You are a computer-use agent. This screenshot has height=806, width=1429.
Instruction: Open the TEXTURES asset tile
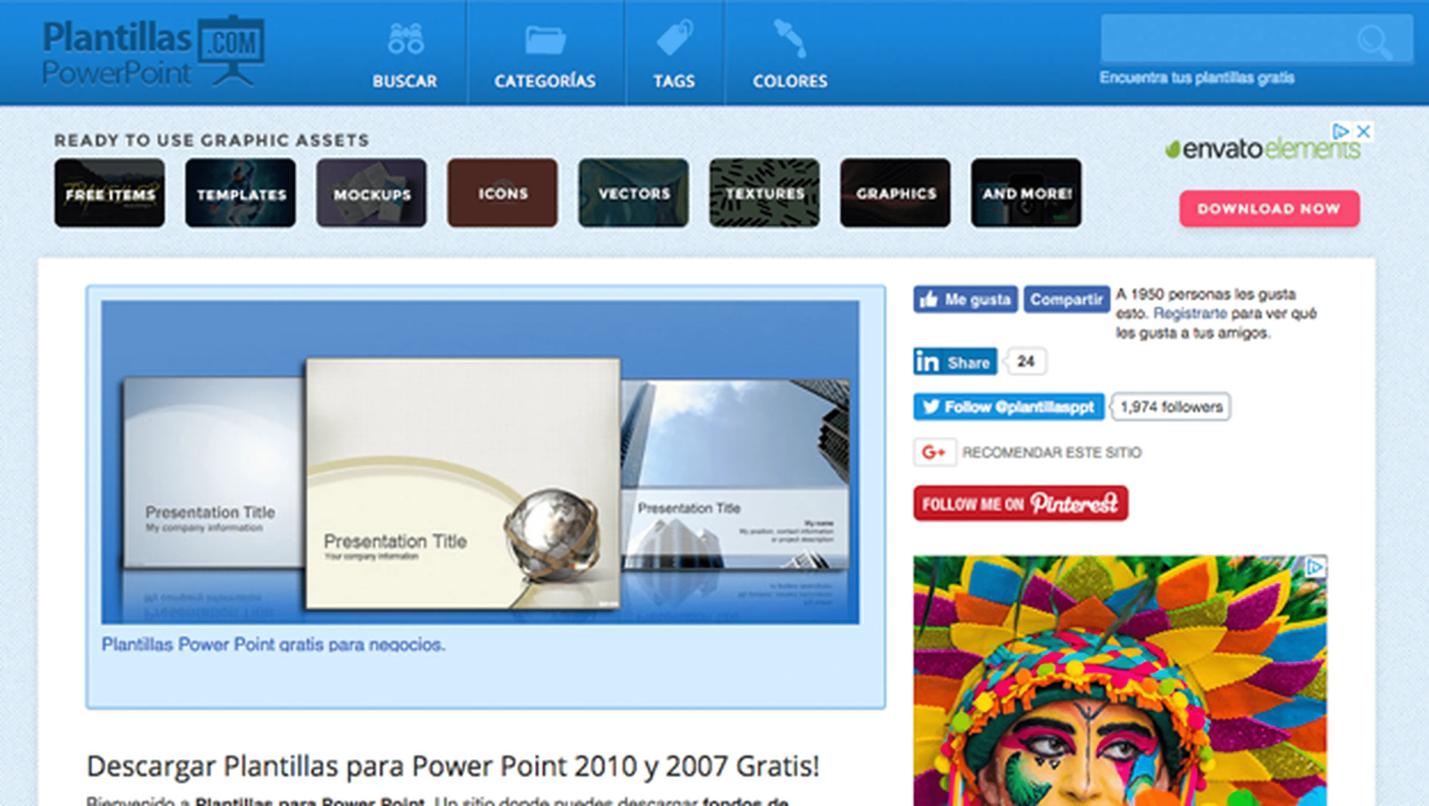click(x=764, y=193)
